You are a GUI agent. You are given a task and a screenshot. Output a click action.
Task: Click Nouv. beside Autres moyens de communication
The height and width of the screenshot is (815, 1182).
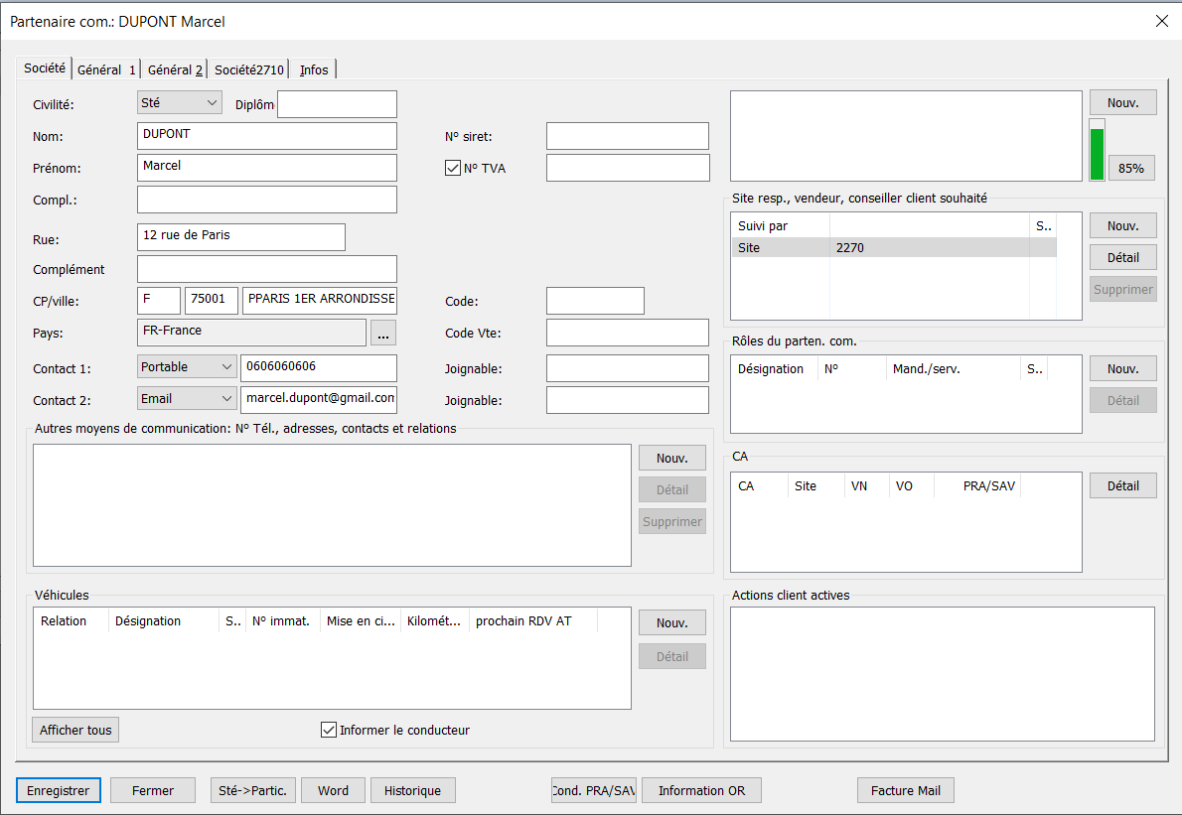coord(672,458)
